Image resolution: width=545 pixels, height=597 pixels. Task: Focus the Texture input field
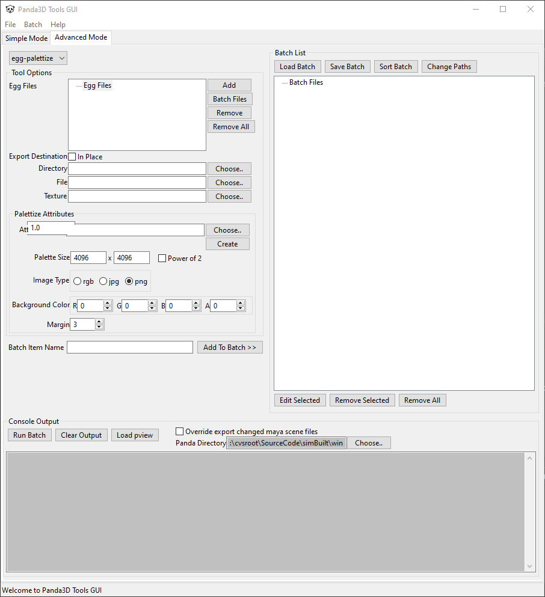point(137,196)
